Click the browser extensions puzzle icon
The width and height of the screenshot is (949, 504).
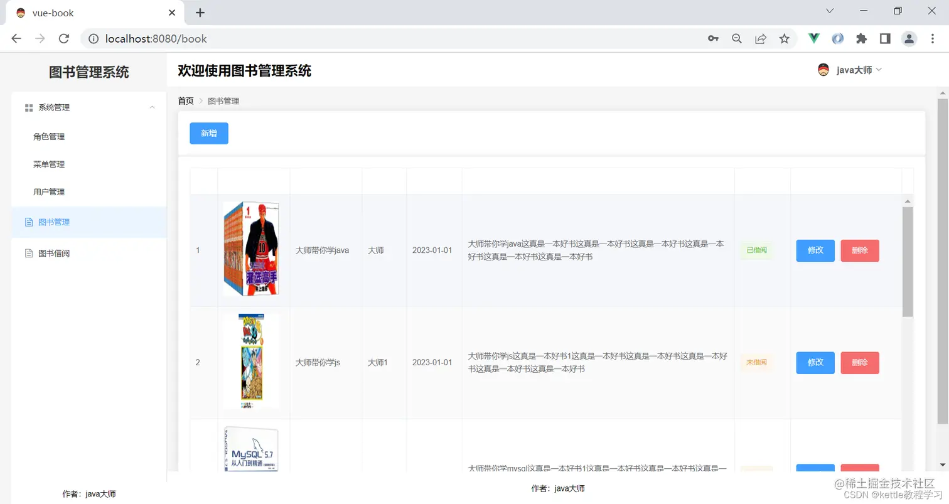[x=861, y=38]
